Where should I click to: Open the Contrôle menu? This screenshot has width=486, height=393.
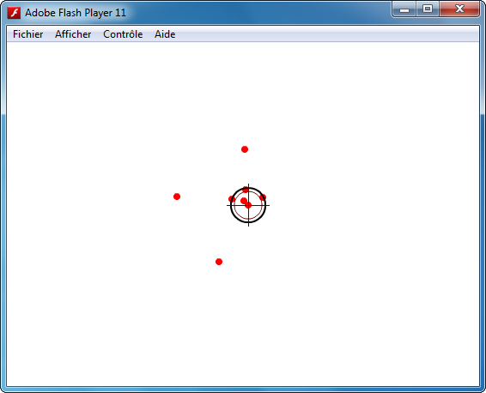[123, 34]
